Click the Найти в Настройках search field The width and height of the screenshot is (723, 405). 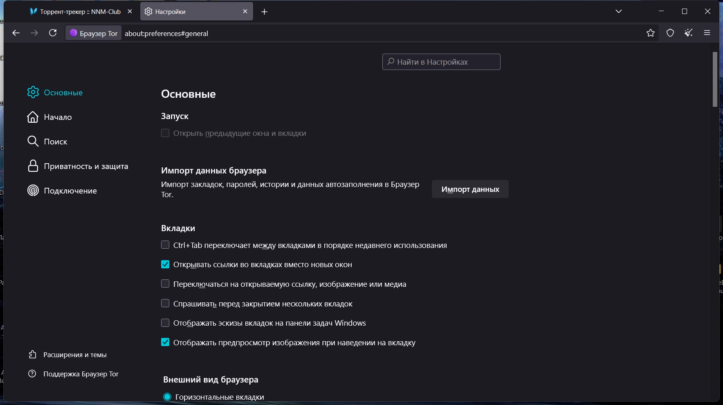(x=441, y=62)
